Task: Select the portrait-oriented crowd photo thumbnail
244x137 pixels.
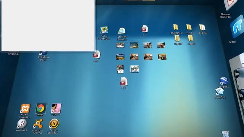Action: 120,69
